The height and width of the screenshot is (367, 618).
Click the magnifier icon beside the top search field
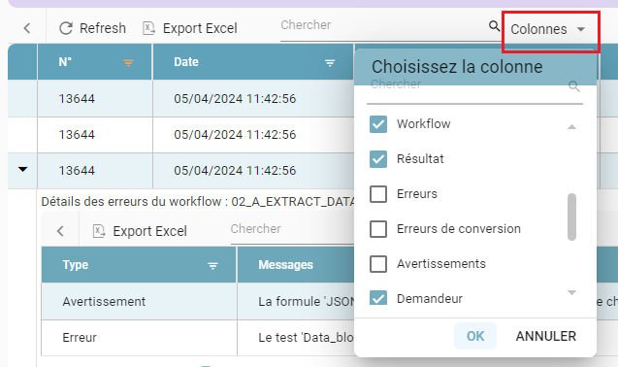pos(494,26)
